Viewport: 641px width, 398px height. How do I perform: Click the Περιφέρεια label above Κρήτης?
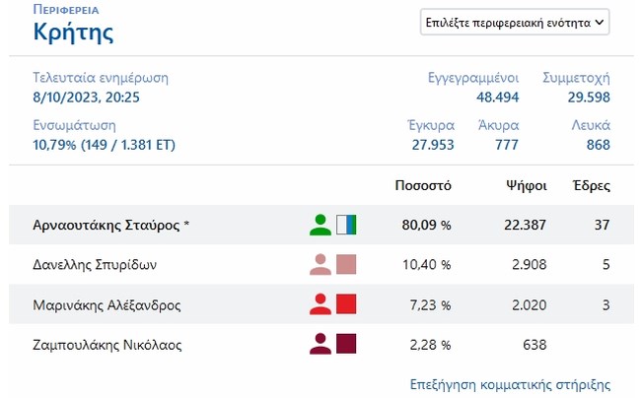click(x=66, y=10)
